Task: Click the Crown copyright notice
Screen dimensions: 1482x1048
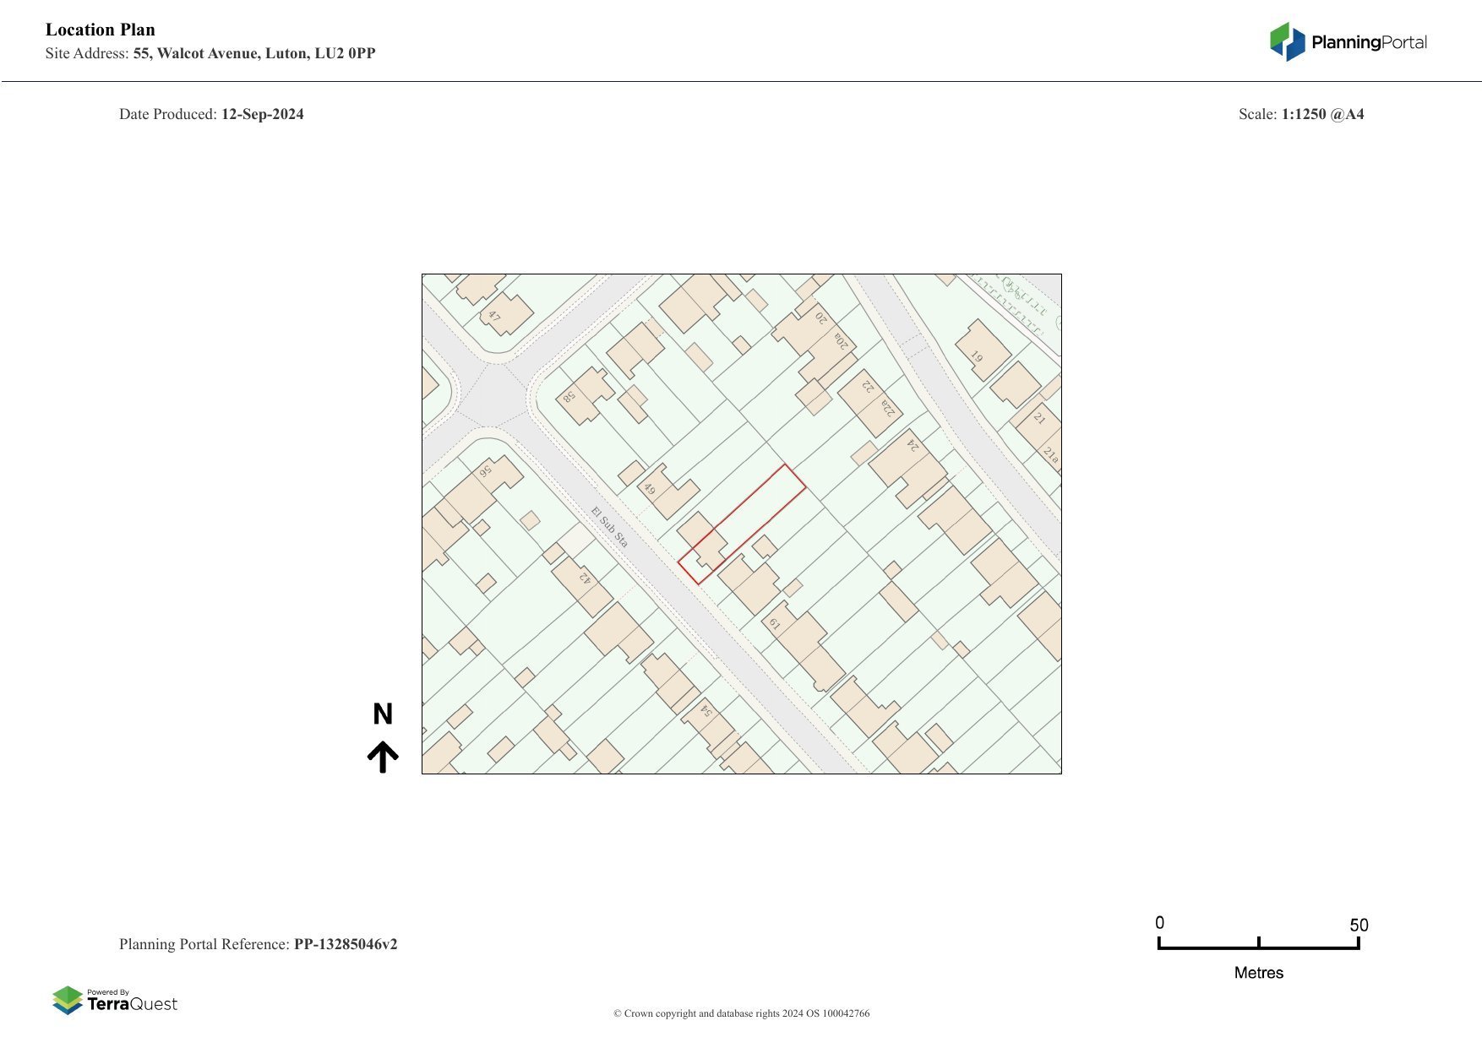Action: click(741, 1013)
